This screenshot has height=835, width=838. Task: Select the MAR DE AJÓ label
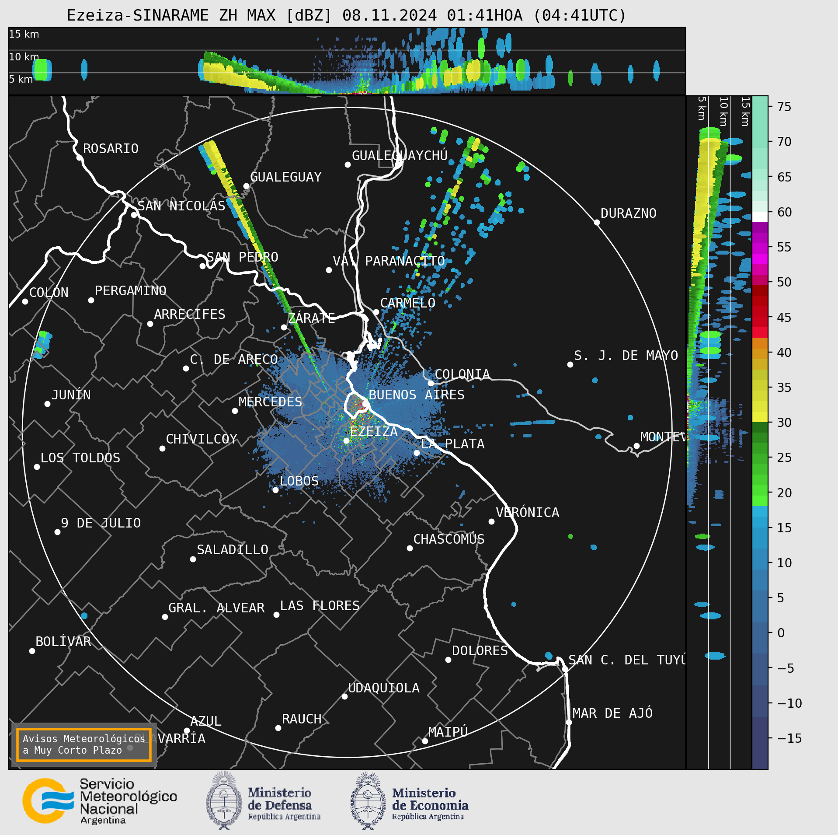(x=612, y=713)
